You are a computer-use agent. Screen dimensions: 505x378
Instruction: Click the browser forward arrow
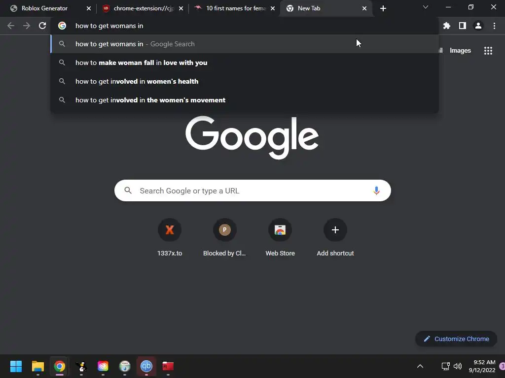pos(27,26)
